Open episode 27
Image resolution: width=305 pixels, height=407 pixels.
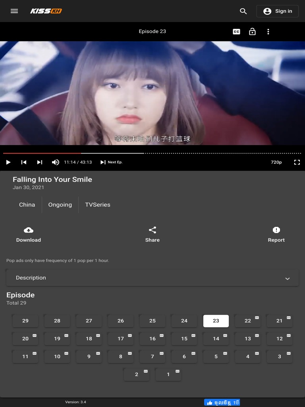[x=89, y=321]
